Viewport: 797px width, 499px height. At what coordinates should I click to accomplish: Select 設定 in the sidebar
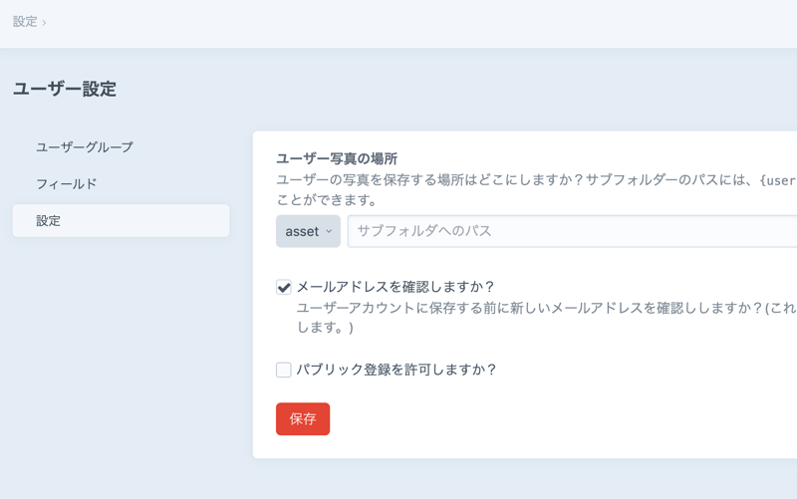(x=49, y=221)
